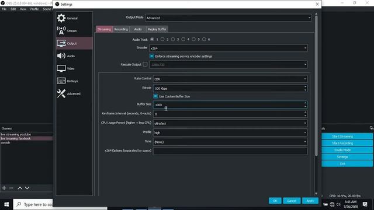Select audio track 3

click(x=173, y=39)
